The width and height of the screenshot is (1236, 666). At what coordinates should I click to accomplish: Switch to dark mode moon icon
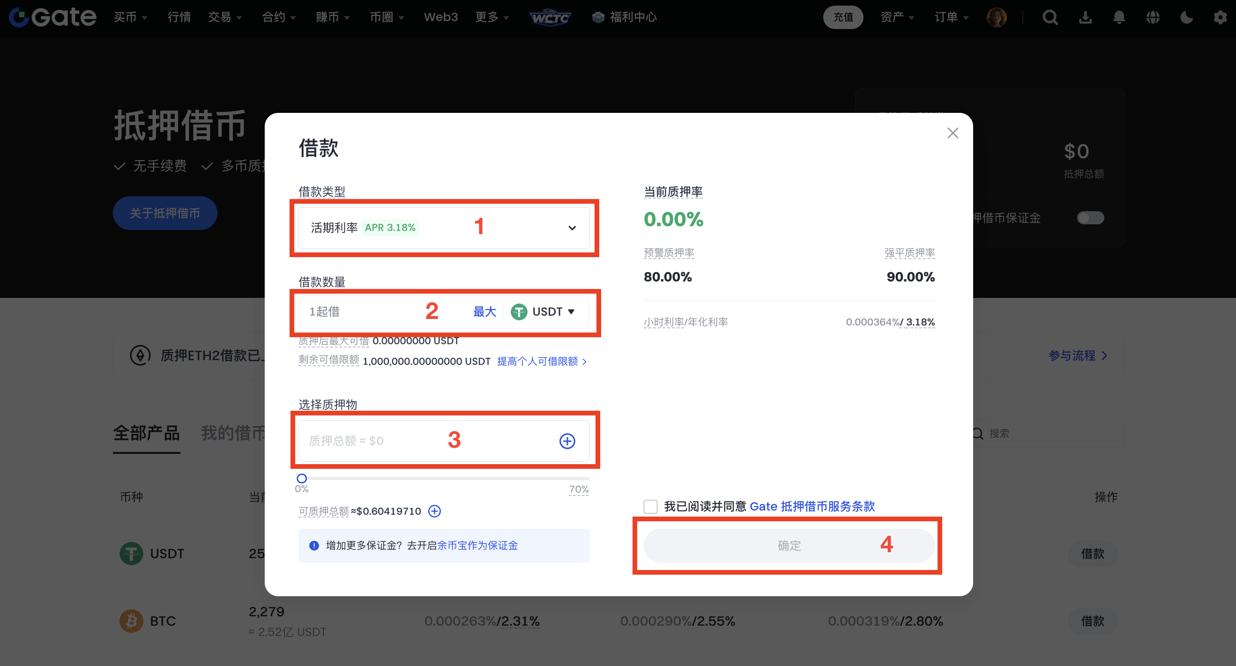coord(1186,18)
